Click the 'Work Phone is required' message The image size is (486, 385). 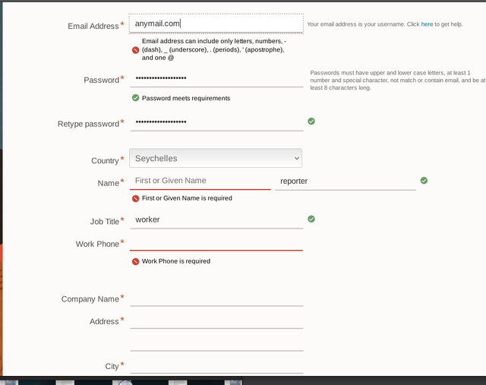[x=176, y=261]
